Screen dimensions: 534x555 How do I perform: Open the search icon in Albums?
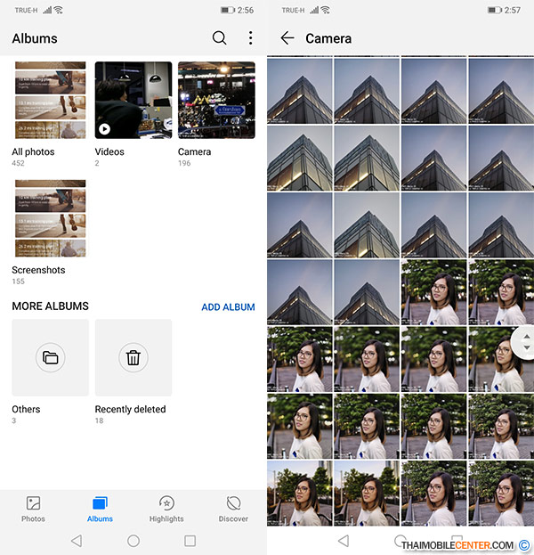219,37
